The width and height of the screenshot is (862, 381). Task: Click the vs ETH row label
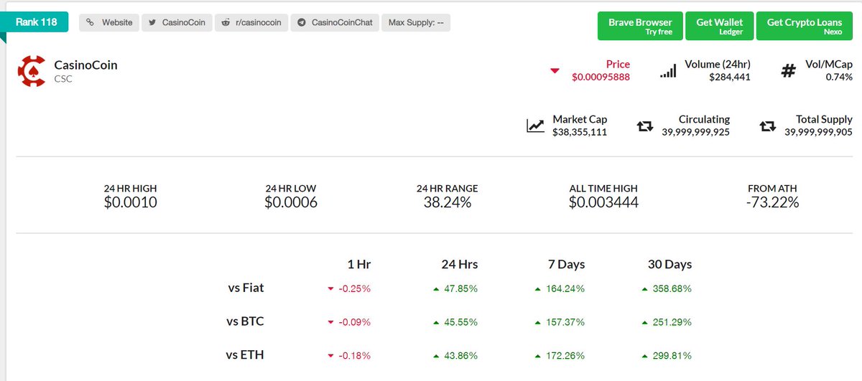point(246,354)
